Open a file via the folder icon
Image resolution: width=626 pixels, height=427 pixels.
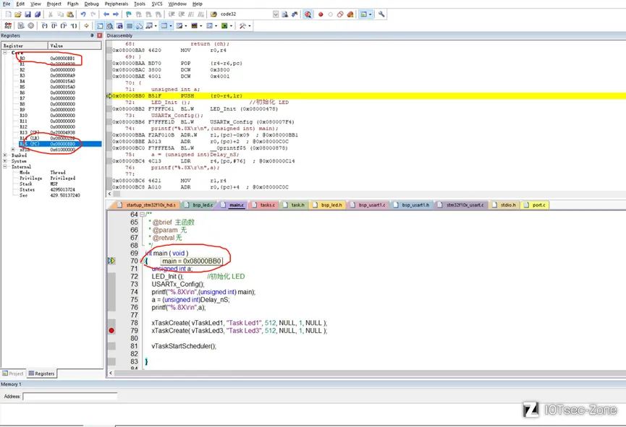pos(18,14)
